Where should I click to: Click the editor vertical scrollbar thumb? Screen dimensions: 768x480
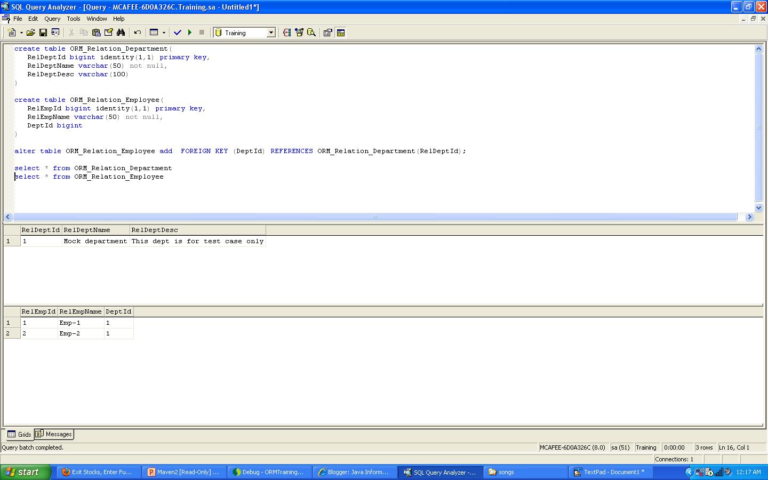point(759,127)
